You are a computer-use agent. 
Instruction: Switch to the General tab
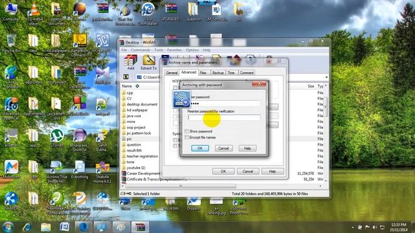click(172, 72)
